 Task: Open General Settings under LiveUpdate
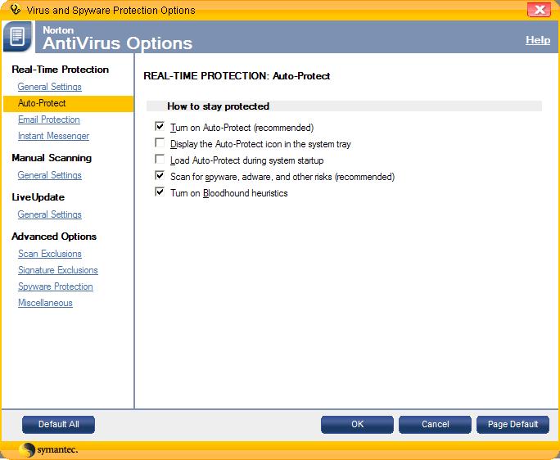pyautogui.click(x=50, y=214)
